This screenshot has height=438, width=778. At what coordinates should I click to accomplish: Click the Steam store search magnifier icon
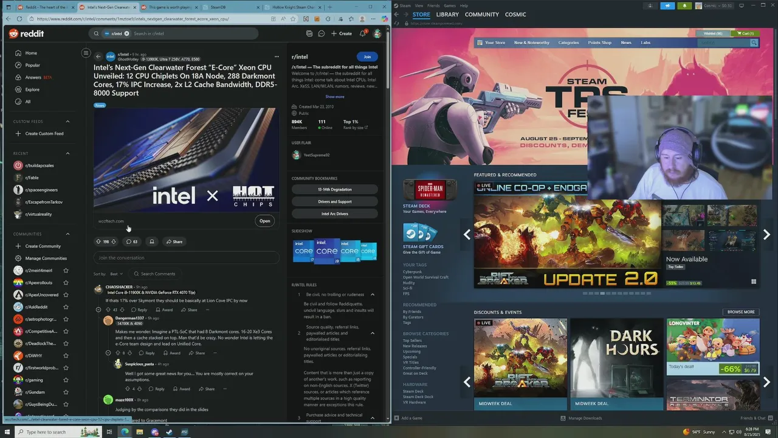[754, 43]
